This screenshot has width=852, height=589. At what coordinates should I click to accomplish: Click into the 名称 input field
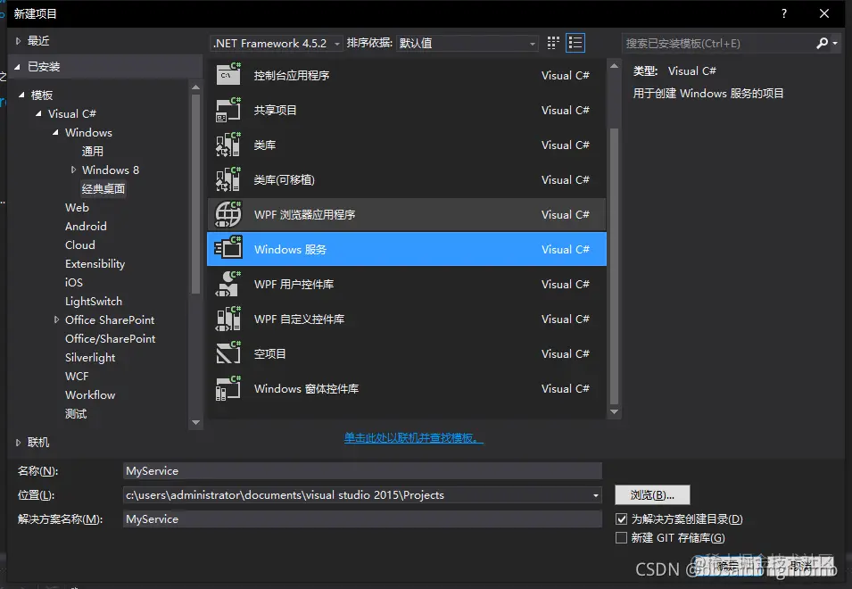click(x=362, y=471)
